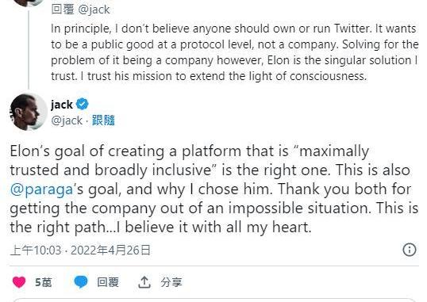Open the @paraga mention link
This screenshot has height=302, width=427.
[x=41, y=189]
